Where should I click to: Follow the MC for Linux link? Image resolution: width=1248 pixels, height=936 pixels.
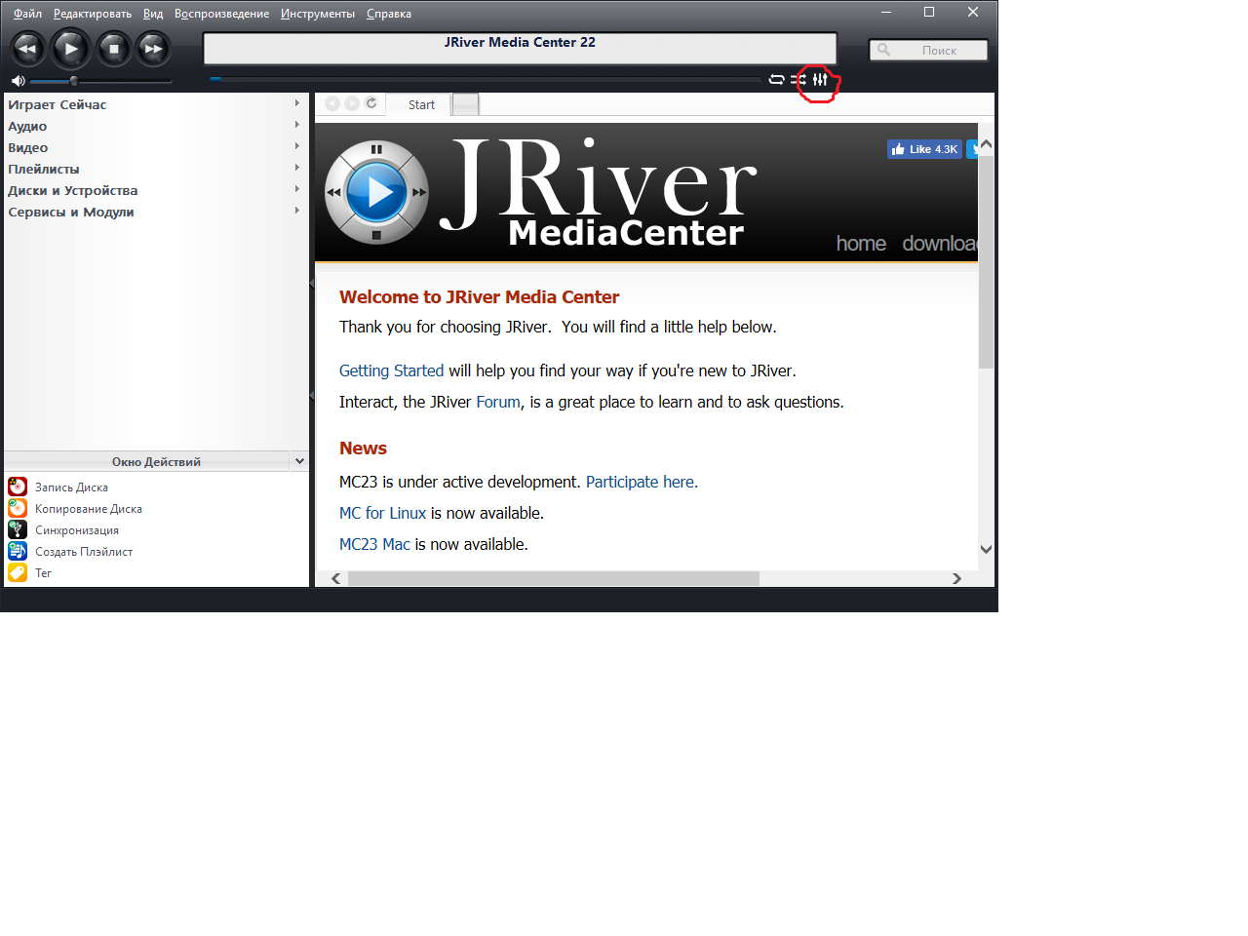(x=382, y=513)
